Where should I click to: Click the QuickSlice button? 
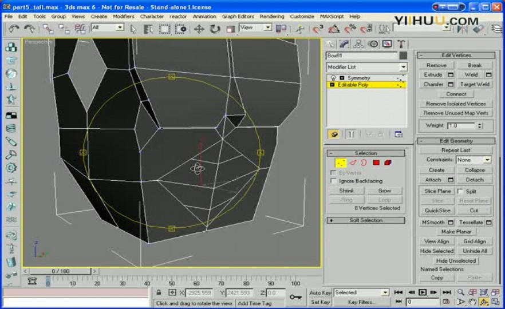(x=437, y=211)
